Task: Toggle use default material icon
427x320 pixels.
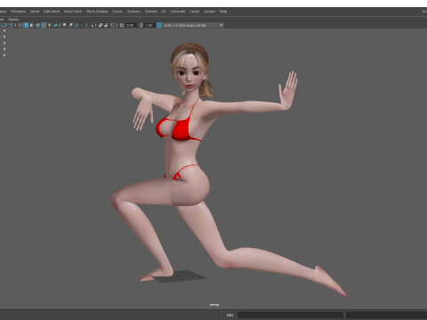Action: click(x=32, y=25)
